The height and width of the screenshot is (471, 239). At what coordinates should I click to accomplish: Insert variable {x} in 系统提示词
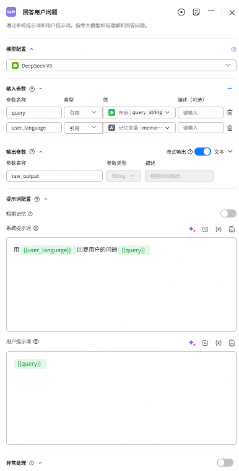(219, 229)
